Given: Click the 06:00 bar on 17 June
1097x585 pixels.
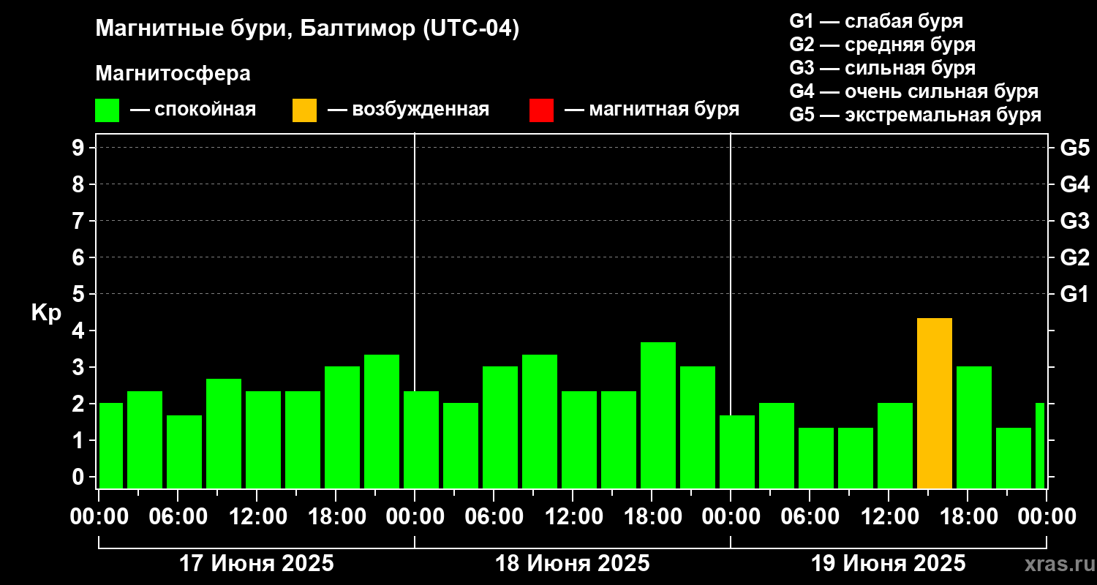Looking at the screenshot, I should click(184, 452).
